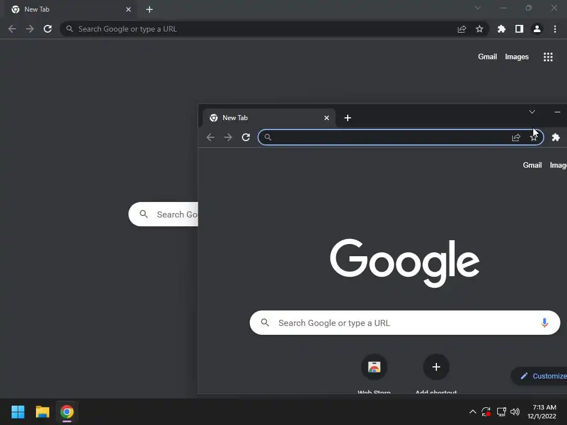Image resolution: width=567 pixels, height=425 pixels.
Task: Open Images link in the back window
Action: pos(517,57)
